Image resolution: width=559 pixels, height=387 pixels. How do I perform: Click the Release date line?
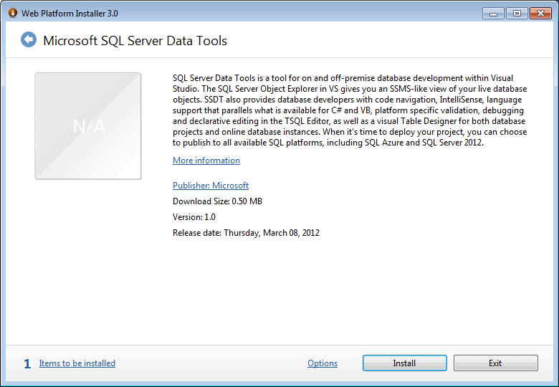pyautogui.click(x=246, y=233)
